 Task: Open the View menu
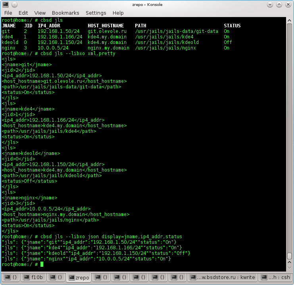[x=40, y=13]
